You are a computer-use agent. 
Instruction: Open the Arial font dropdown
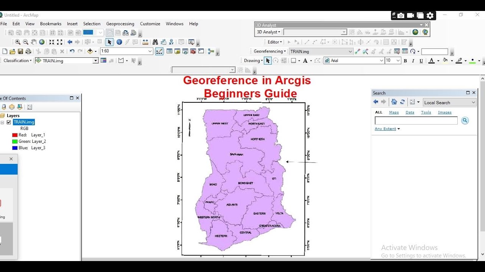382,60
